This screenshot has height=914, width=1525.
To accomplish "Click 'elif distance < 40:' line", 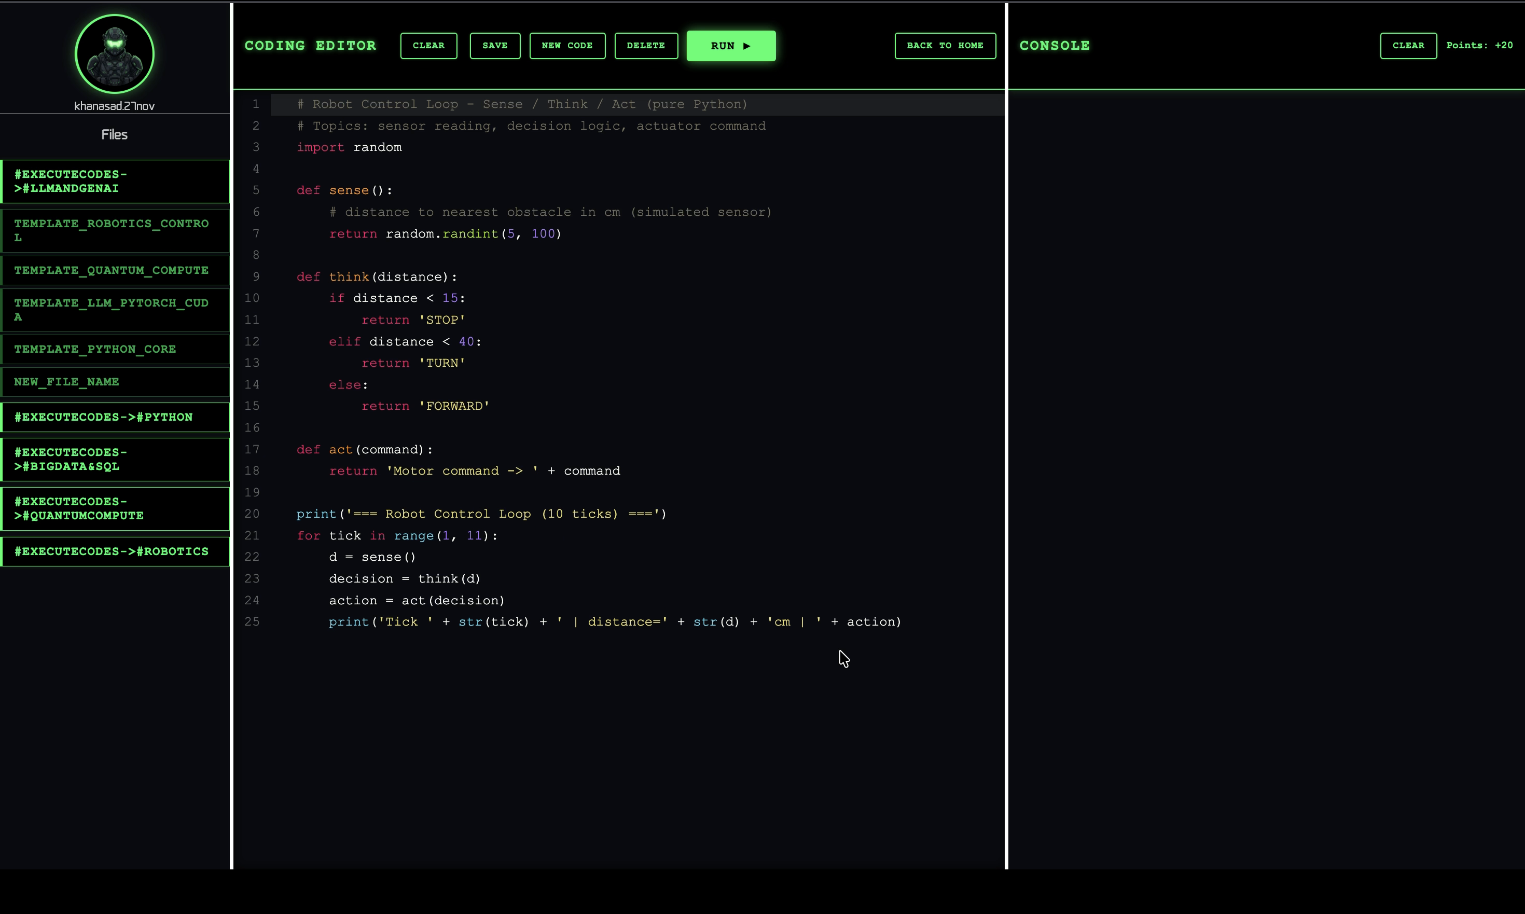I will [405, 341].
